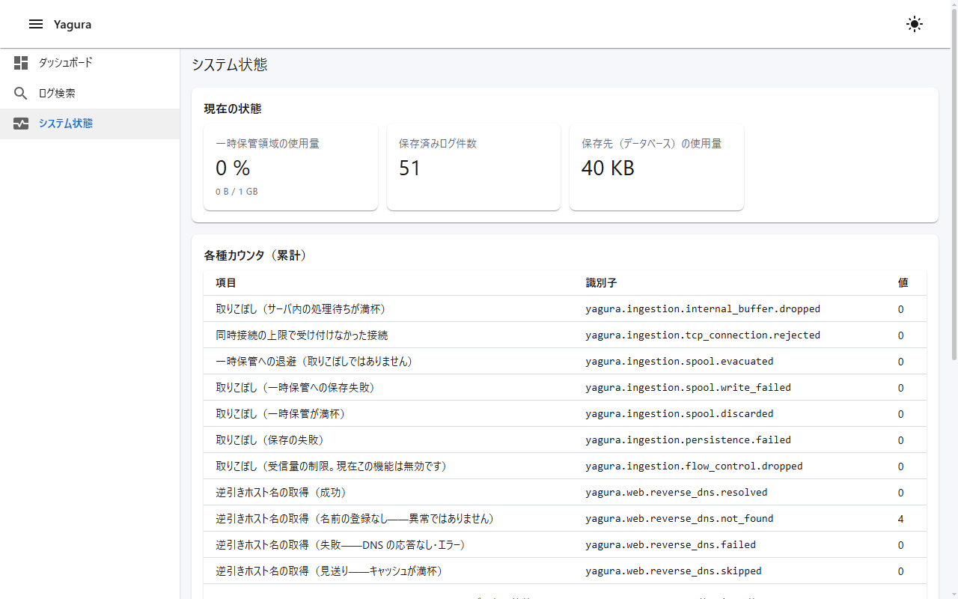
Task: Click identifier yagura.ingestion.internal_buffer.dropped
Action: (x=703, y=308)
